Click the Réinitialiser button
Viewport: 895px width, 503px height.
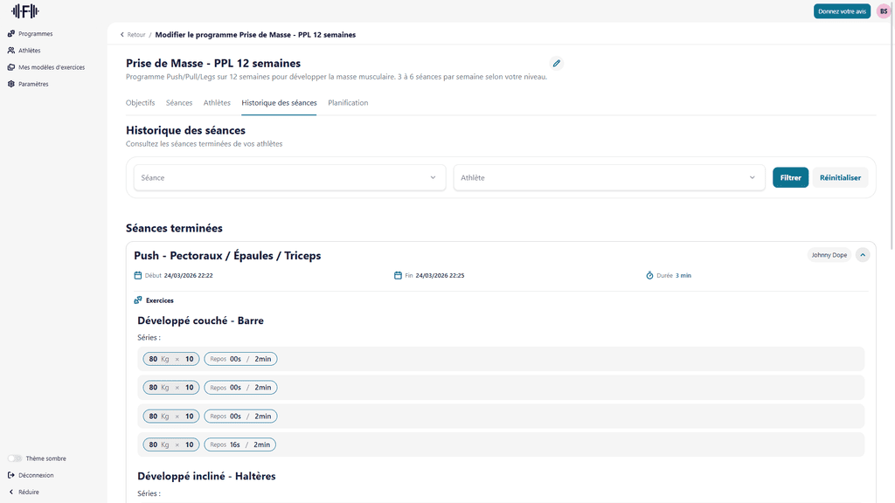(x=840, y=177)
